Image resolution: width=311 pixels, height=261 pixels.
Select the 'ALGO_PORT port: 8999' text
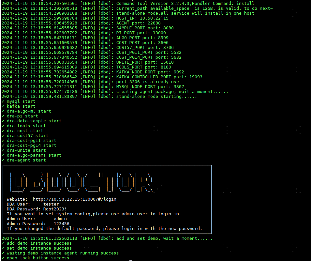[x=142, y=38]
